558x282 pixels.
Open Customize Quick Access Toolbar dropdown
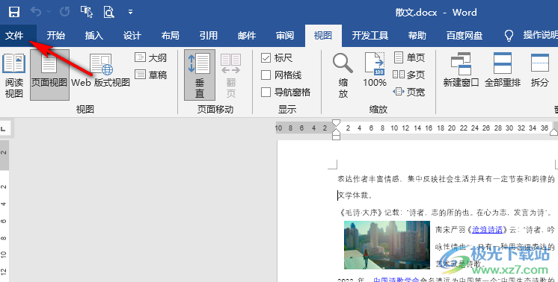coord(131,12)
